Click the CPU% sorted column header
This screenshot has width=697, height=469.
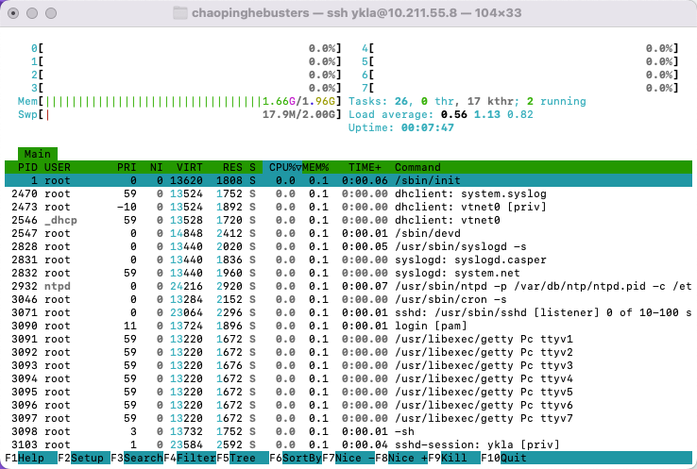[282, 167]
